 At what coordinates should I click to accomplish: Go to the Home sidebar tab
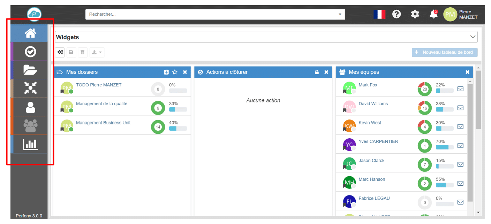[30, 33]
